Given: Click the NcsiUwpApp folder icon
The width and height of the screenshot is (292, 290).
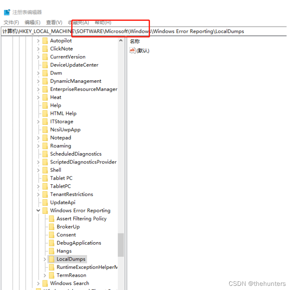Looking at the screenshot, I should coord(45,130).
